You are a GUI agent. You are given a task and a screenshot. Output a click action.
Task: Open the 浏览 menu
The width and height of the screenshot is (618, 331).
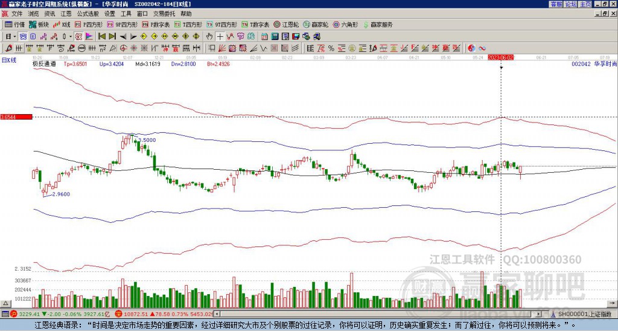coord(34,14)
